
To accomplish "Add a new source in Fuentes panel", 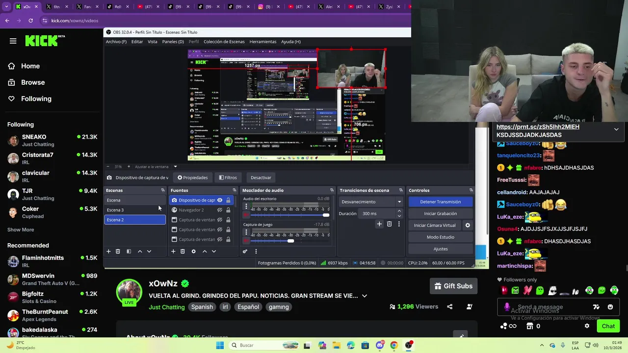I will (x=173, y=252).
